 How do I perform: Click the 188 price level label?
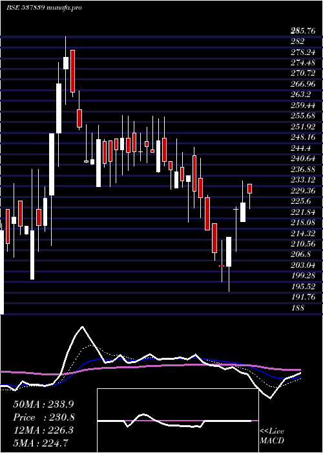(297, 308)
